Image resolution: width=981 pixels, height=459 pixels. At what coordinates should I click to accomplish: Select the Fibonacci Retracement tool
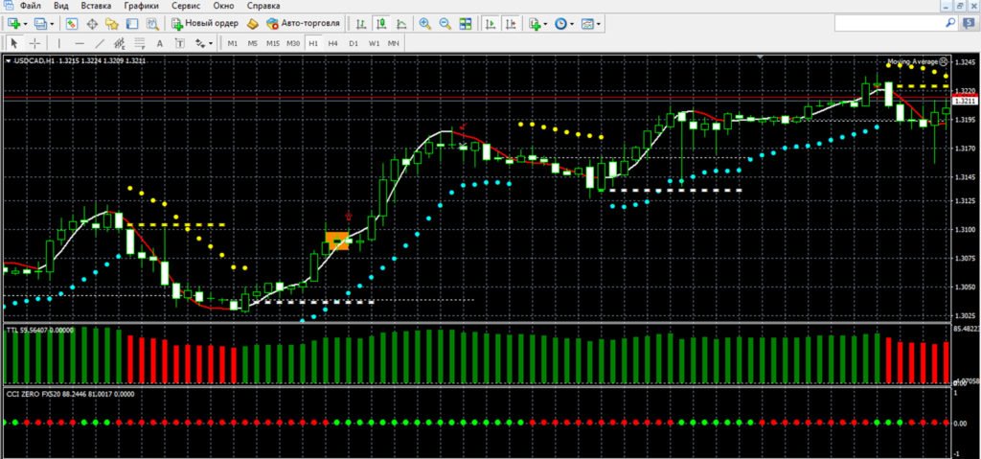(x=140, y=43)
